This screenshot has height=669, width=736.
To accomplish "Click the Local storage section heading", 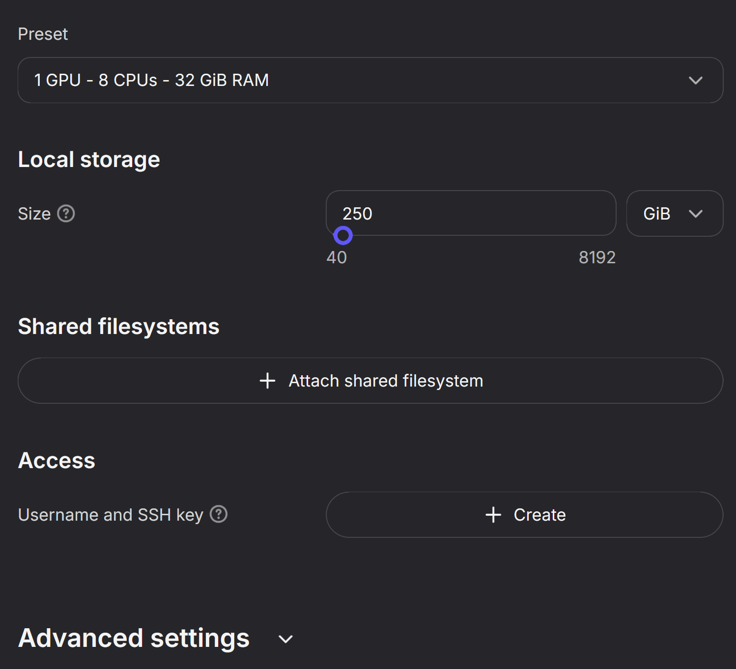I will coord(88,159).
